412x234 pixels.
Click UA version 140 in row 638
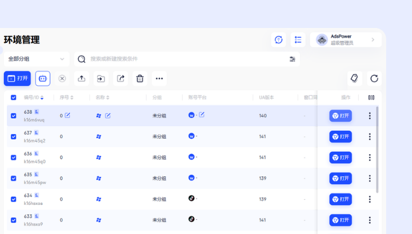click(263, 115)
